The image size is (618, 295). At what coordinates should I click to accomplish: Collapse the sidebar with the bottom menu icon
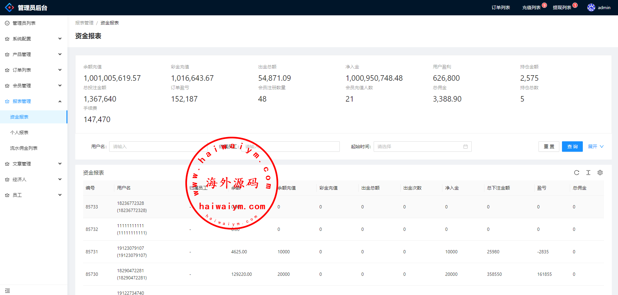click(x=7, y=290)
